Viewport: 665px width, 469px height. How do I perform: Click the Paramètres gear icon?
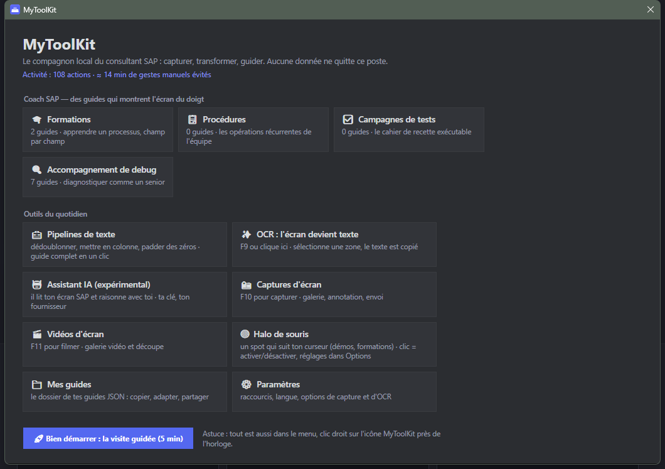[246, 384]
